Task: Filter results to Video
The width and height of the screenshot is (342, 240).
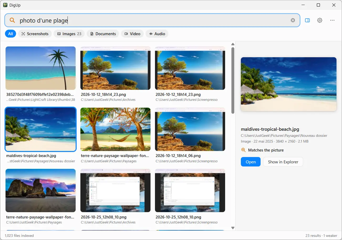Action: [132, 34]
